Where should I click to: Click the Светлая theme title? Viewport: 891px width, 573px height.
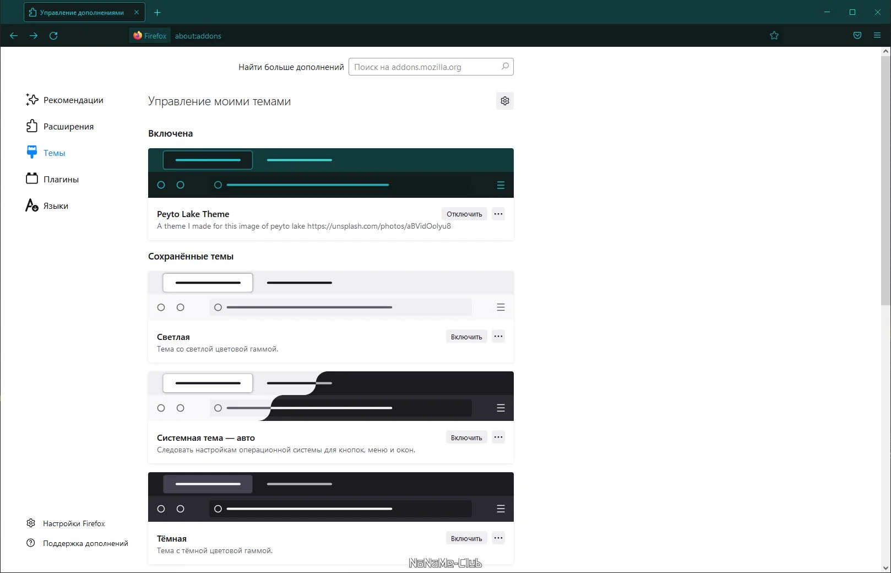(x=173, y=337)
